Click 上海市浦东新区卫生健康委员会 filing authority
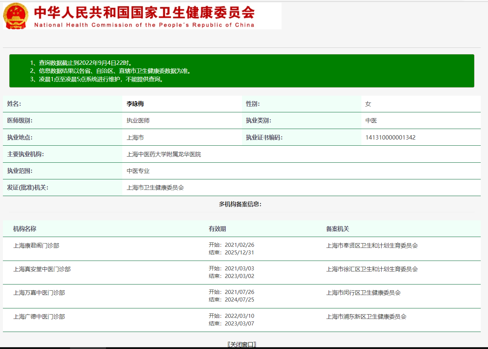 366,317
